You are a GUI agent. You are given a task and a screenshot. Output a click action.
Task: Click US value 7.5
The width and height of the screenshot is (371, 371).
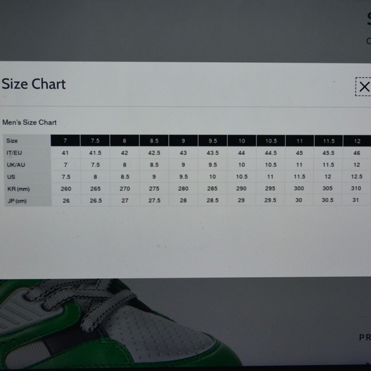pos(66,177)
